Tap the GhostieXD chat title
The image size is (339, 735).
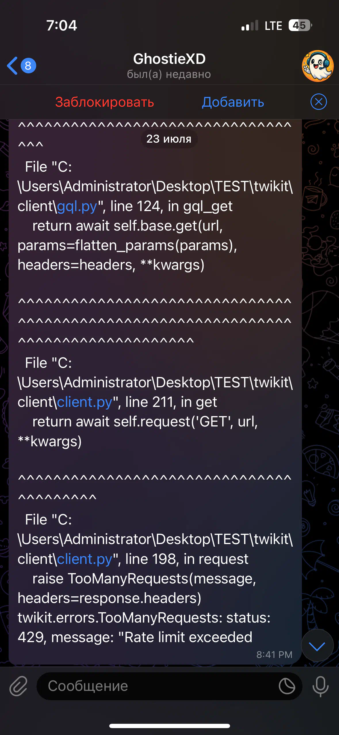coord(169,59)
